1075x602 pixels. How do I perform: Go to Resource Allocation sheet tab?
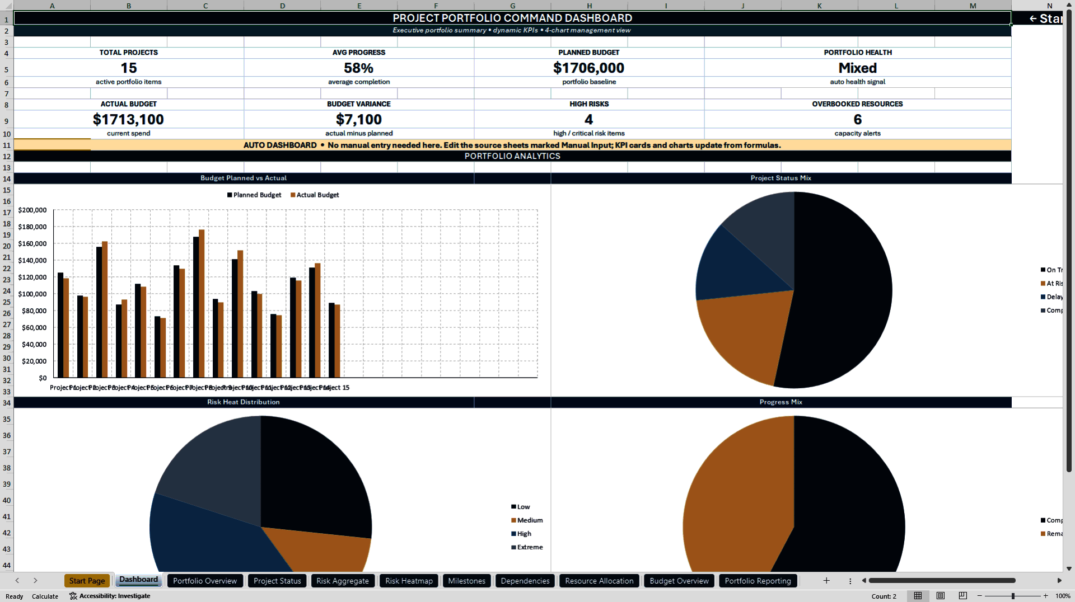[599, 581]
